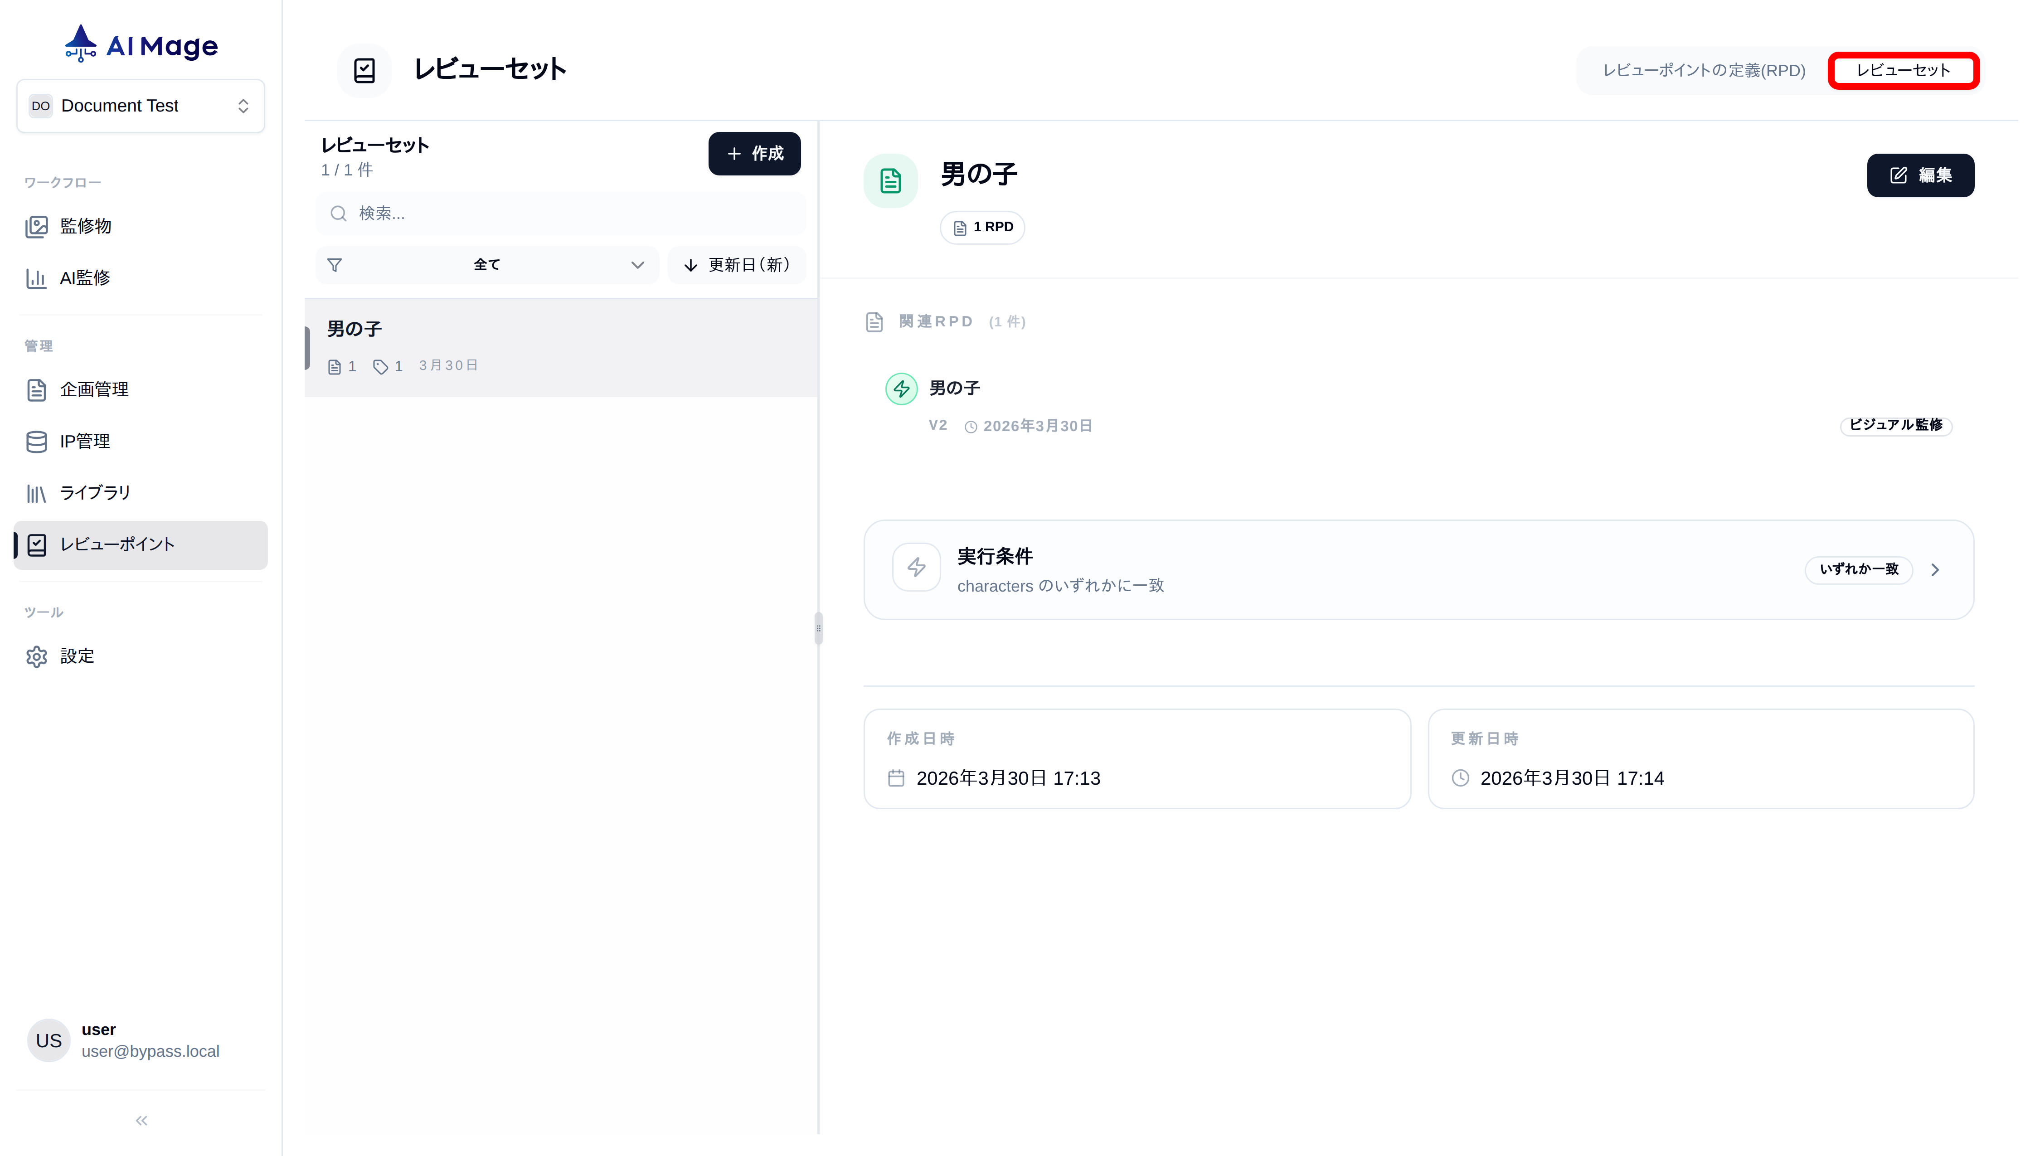Open the ライブラリ section
This screenshot has width=2040, height=1156.
[x=95, y=492]
